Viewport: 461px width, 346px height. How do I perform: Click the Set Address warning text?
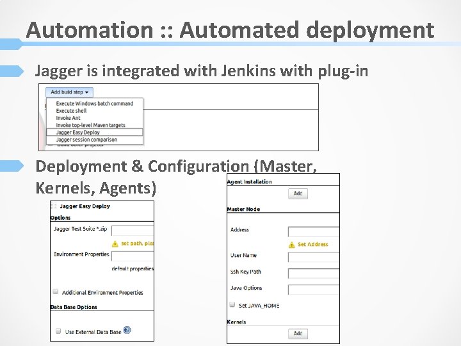tap(313, 244)
